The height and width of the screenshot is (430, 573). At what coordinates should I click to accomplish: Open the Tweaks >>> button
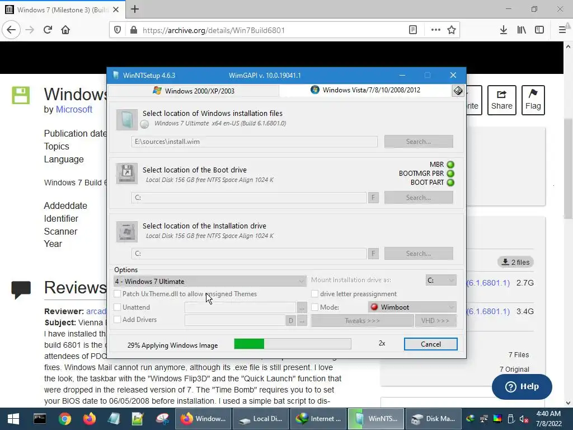tap(362, 321)
